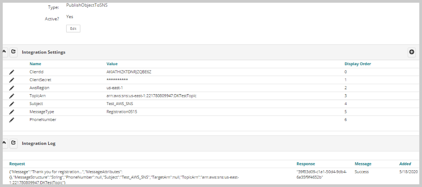
Task: Sort settings by Value column header
Action: pos(112,64)
